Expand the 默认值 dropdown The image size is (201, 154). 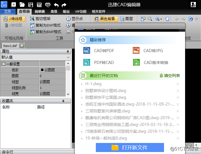[x=68, y=57]
